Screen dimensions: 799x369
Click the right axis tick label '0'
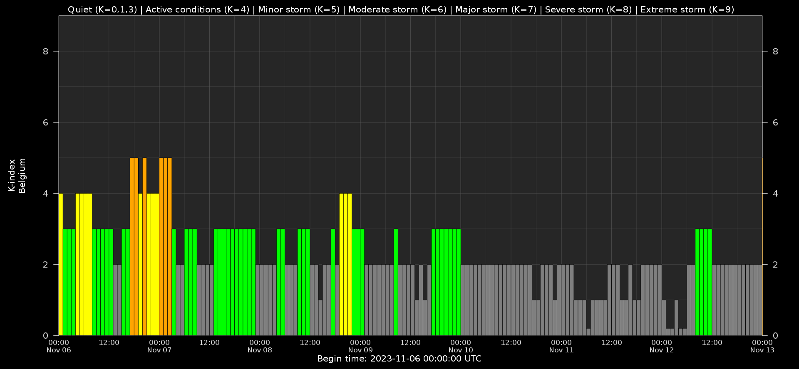775,335
